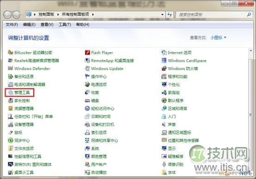
Task: Open the 日期和时间 link
Action: click(x=101, y=117)
